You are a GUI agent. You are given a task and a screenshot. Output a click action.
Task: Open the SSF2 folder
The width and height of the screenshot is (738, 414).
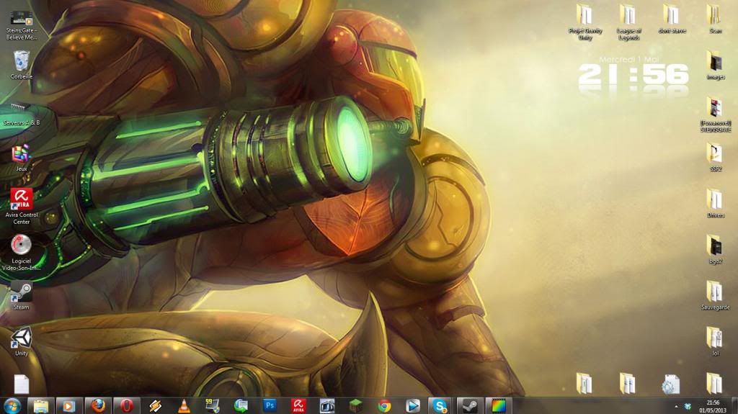[x=715, y=158]
